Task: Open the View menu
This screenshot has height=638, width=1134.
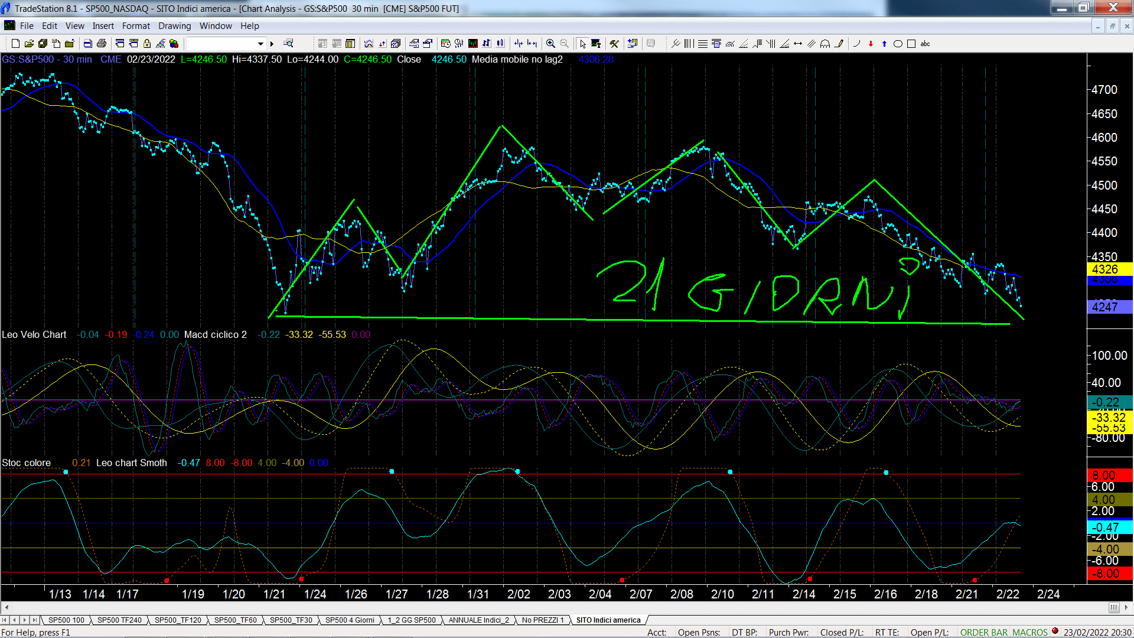Action: [x=74, y=25]
